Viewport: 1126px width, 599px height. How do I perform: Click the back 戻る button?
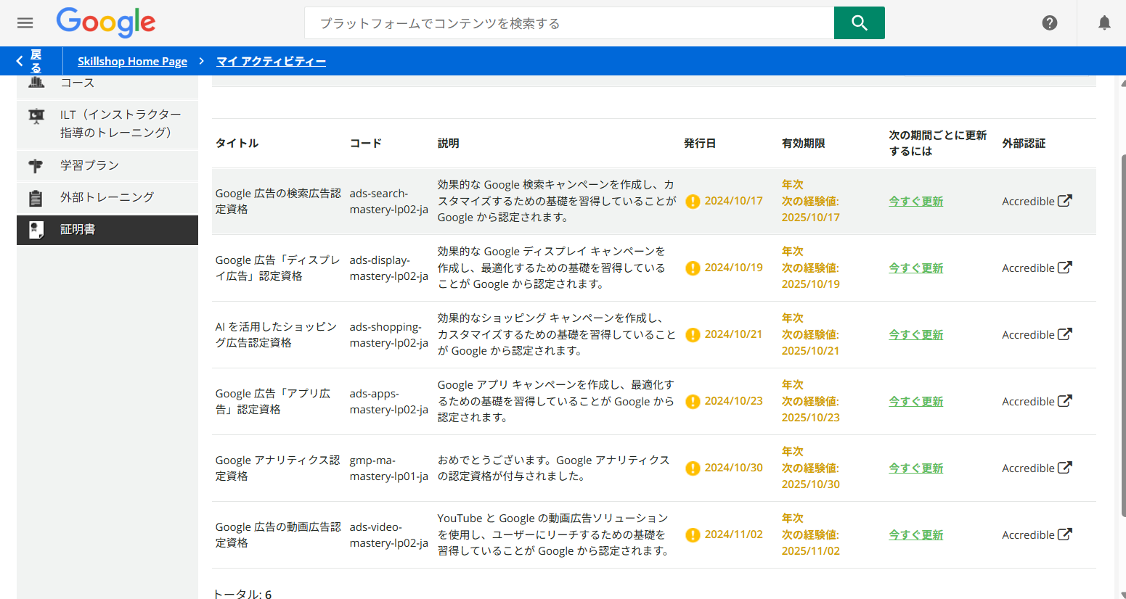pyautogui.click(x=30, y=61)
